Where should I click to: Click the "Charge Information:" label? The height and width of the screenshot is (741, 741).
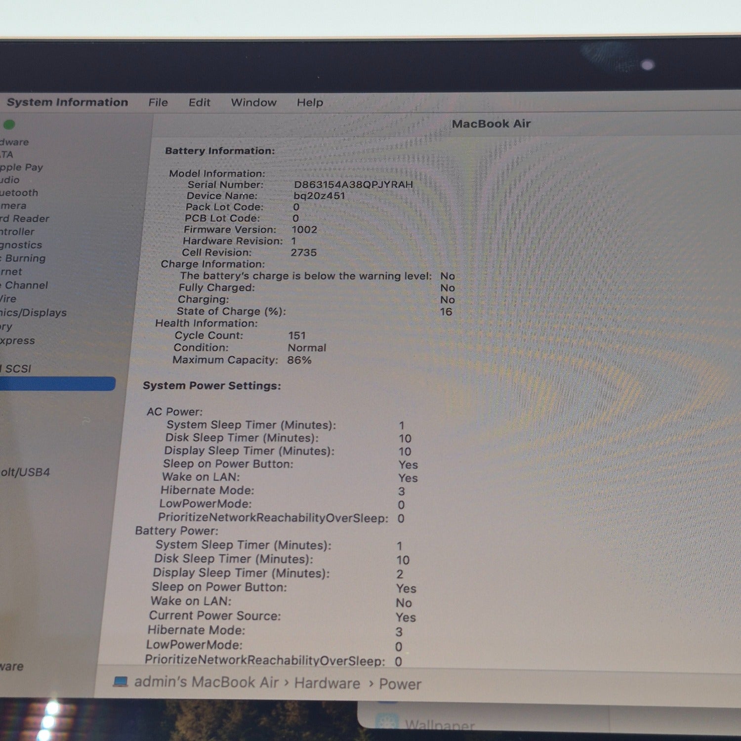pos(212,264)
